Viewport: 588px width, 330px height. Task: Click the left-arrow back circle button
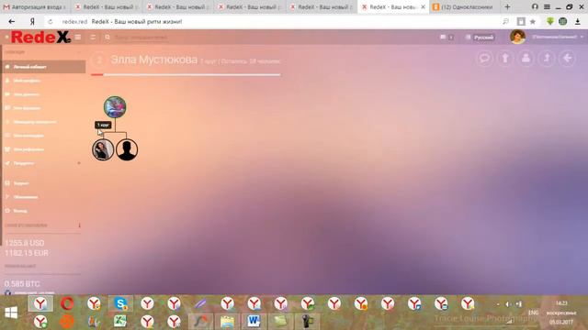pyautogui.click(x=568, y=59)
